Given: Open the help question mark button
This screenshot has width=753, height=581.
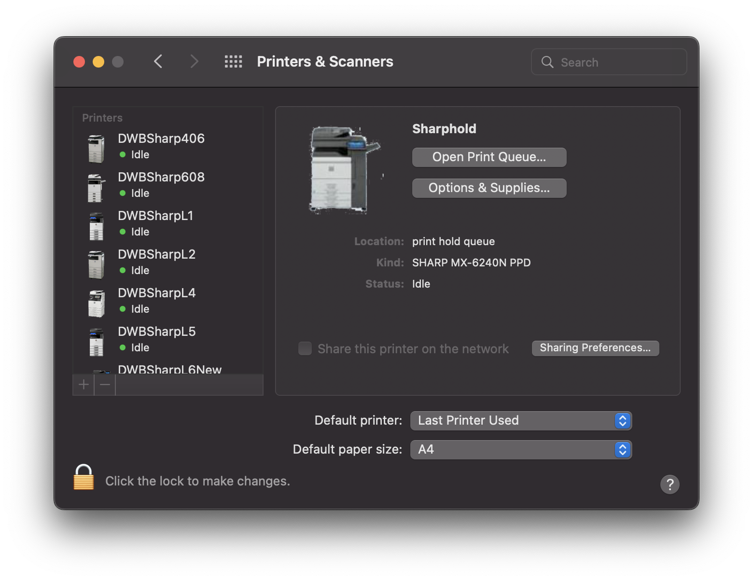Looking at the screenshot, I should [x=669, y=484].
